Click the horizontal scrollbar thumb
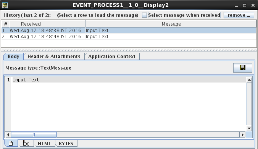258x149 pixels. [34, 135]
